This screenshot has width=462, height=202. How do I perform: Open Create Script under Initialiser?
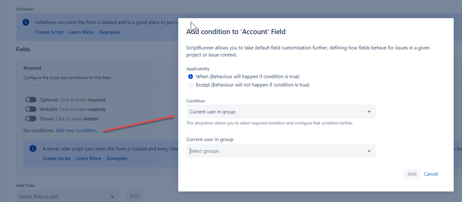tap(49, 32)
